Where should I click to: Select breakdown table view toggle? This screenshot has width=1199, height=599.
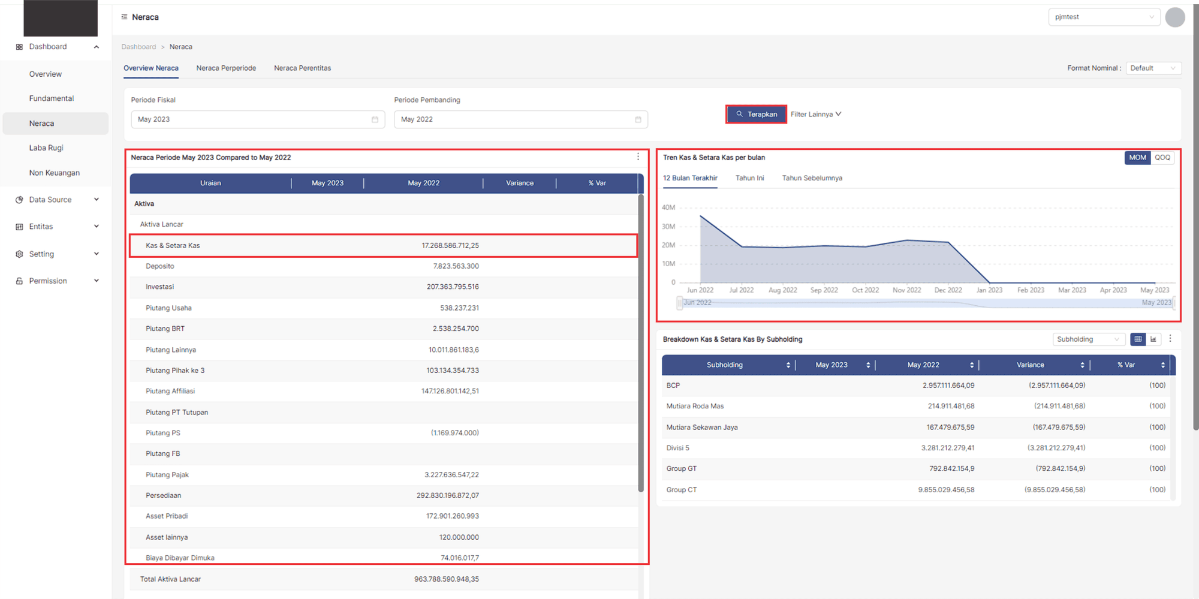1137,339
